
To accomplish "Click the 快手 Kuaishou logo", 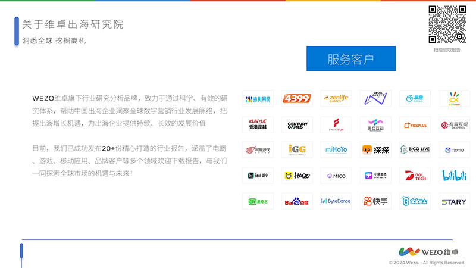I will (375, 201).
